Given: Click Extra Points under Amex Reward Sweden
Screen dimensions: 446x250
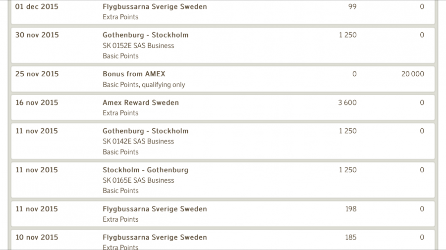Looking at the screenshot, I should [120, 113].
